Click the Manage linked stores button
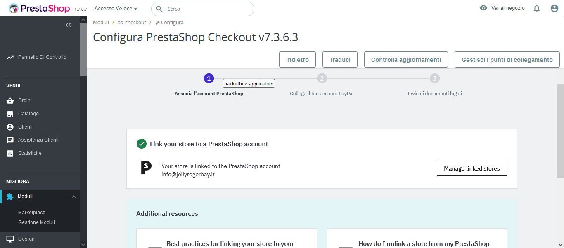Viewport: 564px width, 248px height. point(472,168)
